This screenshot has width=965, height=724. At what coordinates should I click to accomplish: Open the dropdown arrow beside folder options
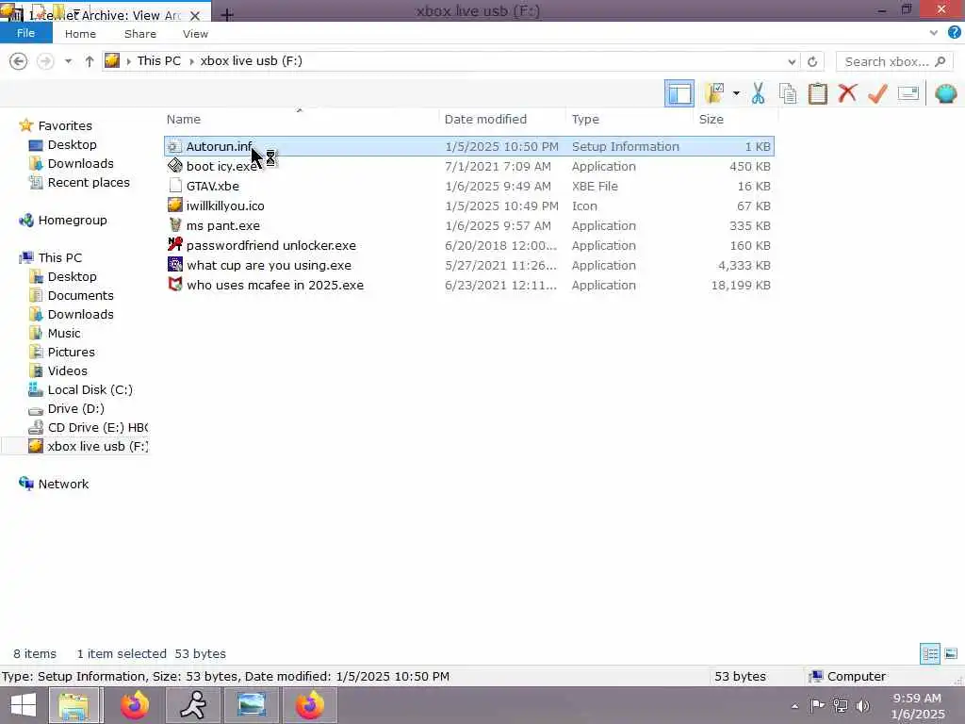(x=736, y=93)
